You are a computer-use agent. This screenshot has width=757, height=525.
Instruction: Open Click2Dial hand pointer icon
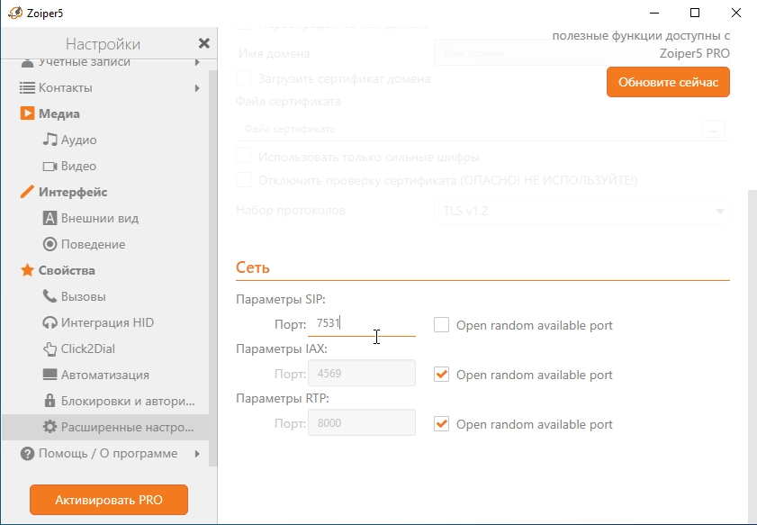coord(50,348)
